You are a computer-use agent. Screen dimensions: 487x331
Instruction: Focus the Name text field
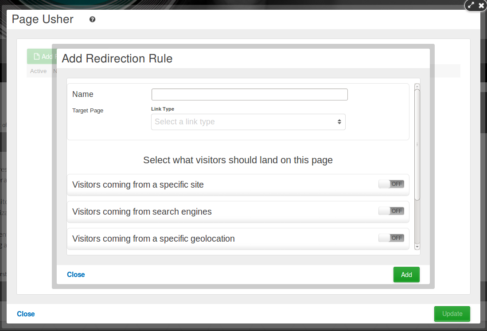[249, 95]
